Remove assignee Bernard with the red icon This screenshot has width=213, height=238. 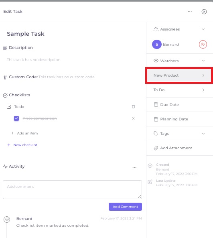pos(203,44)
